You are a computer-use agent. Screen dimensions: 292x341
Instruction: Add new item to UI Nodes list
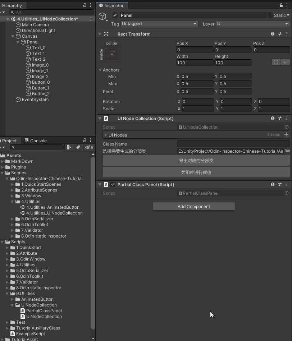click(286, 135)
